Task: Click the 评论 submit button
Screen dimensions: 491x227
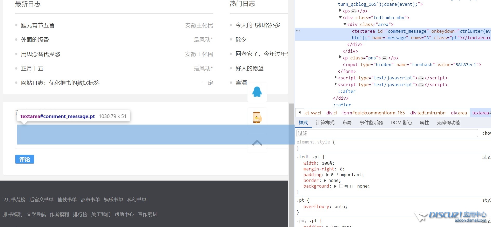Action: [25, 159]
